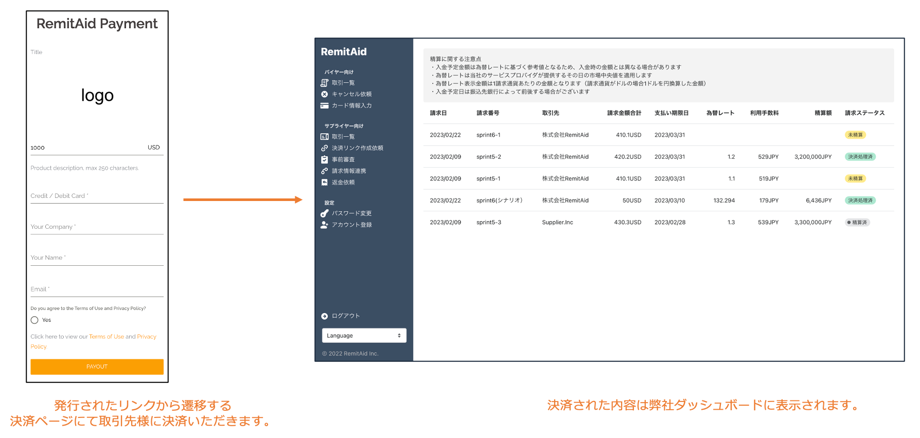The height and width of the screenshot is (438, 920).
Task: Click the 未精算 badge in sprint6-1 row
Action: [x=856, y=135]
